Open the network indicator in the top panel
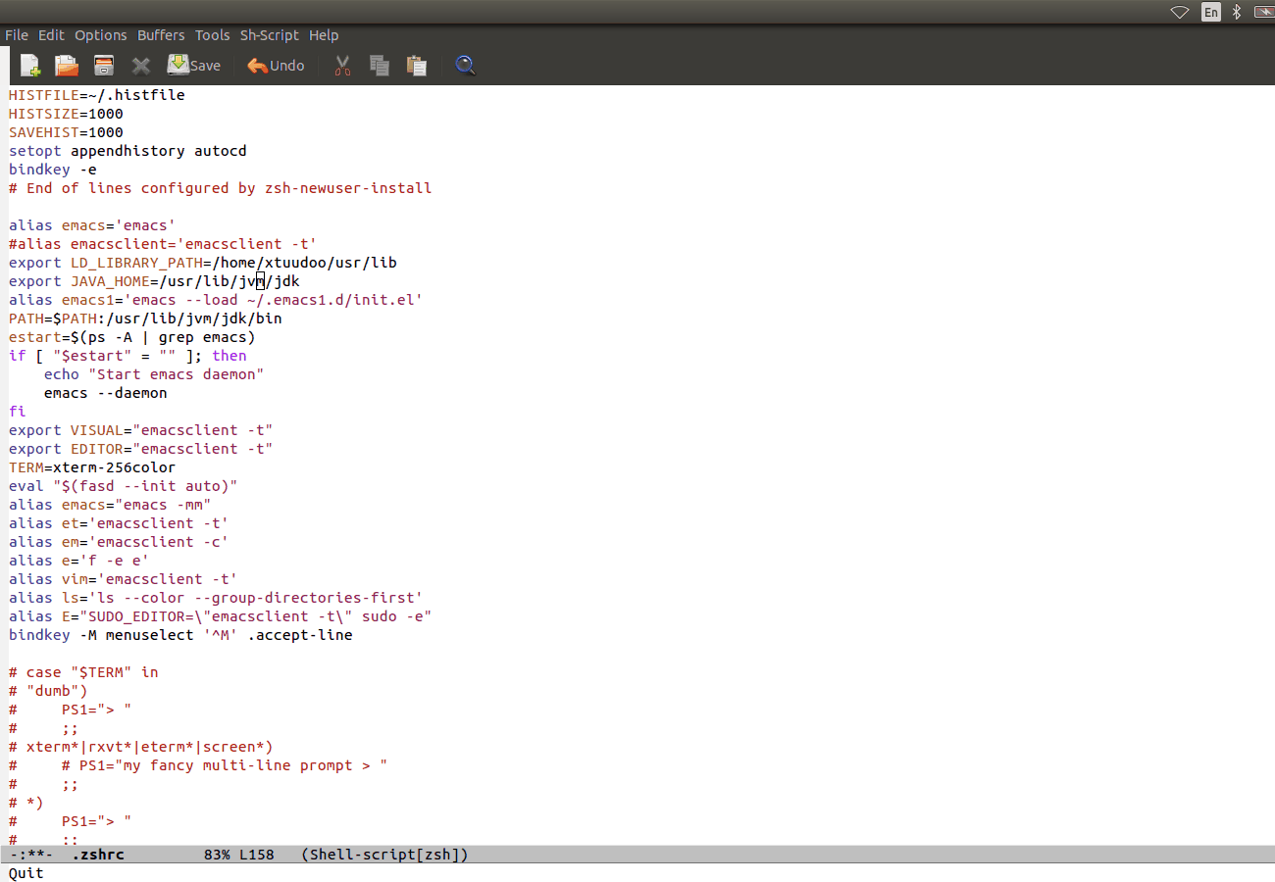 coord(1180,12)
